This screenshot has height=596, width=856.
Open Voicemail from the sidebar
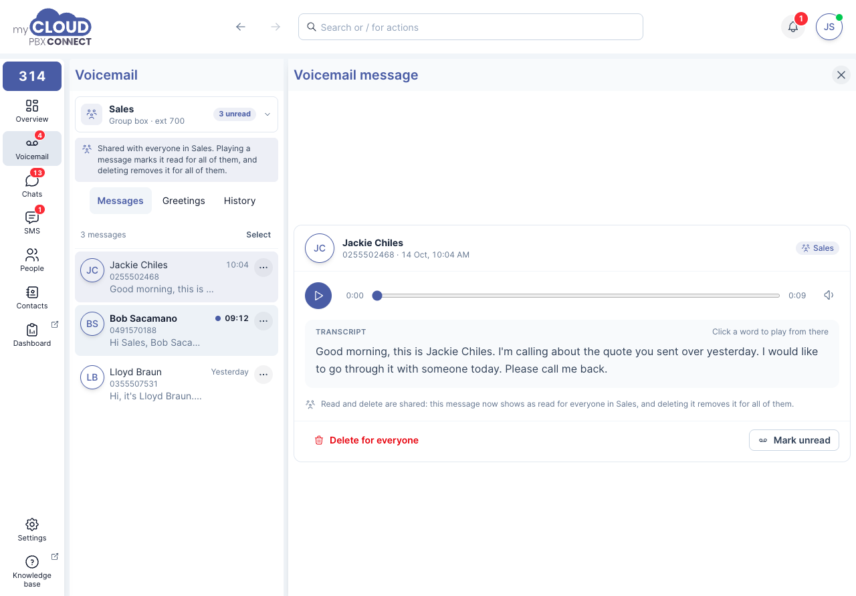pyautogui.click(x=32, y=148)
